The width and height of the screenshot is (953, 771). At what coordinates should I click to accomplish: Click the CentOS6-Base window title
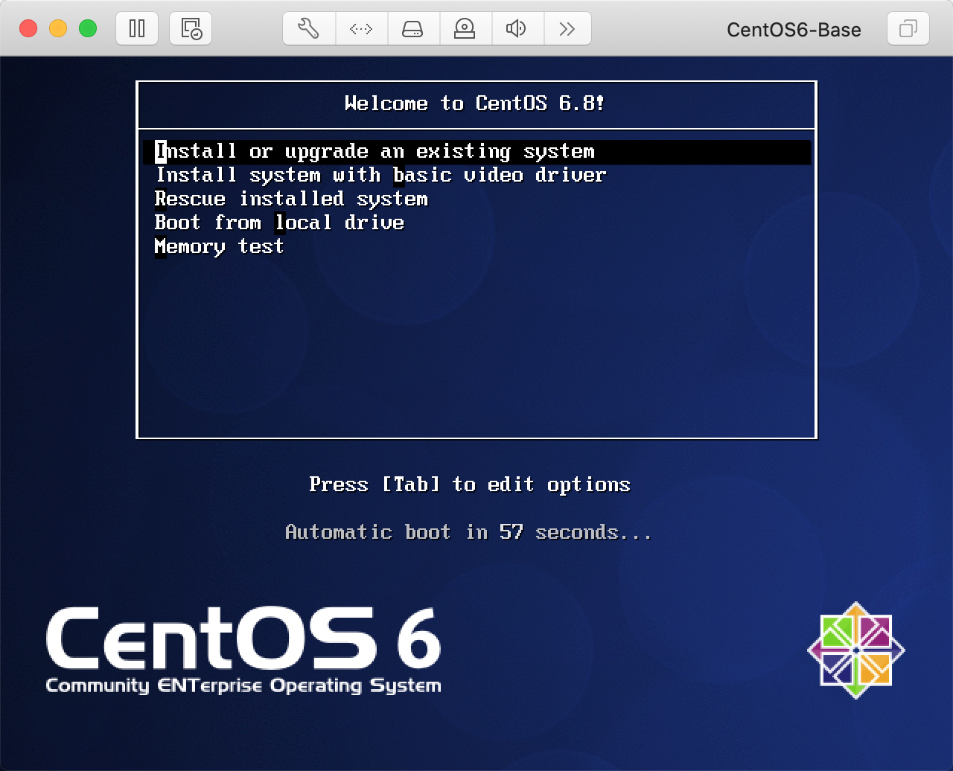794,30
